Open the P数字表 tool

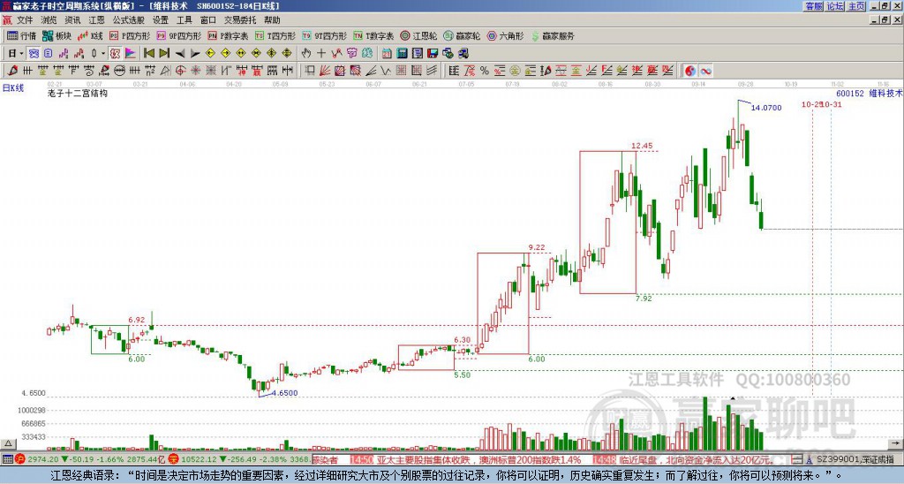tap(229, 35)
